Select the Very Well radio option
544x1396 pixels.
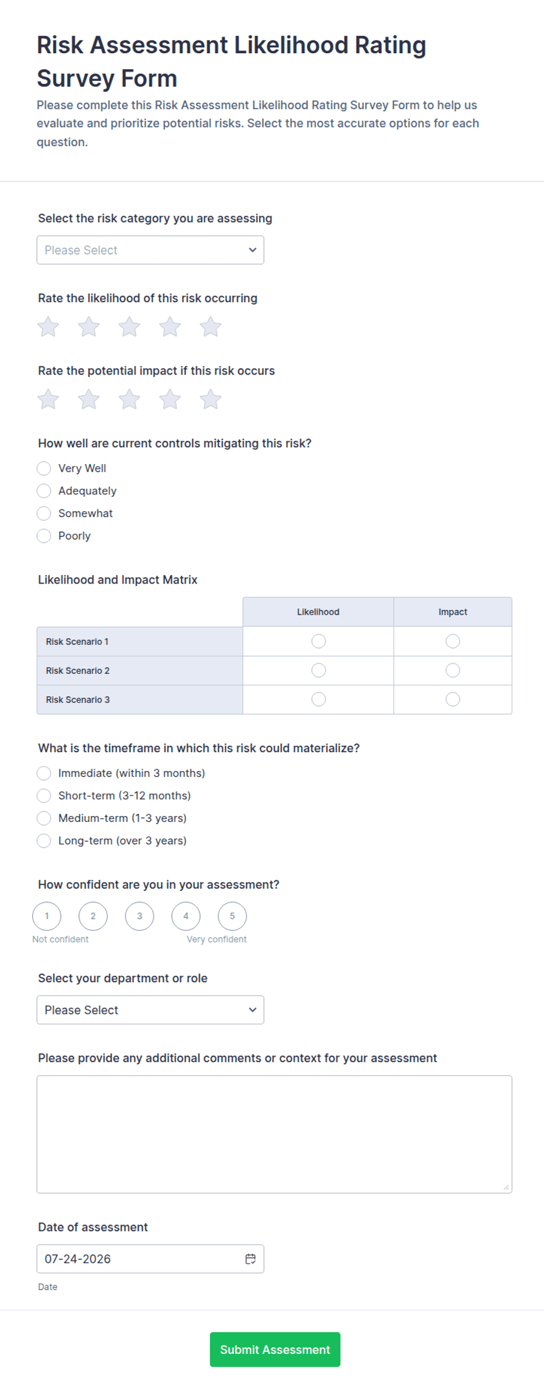44,468
